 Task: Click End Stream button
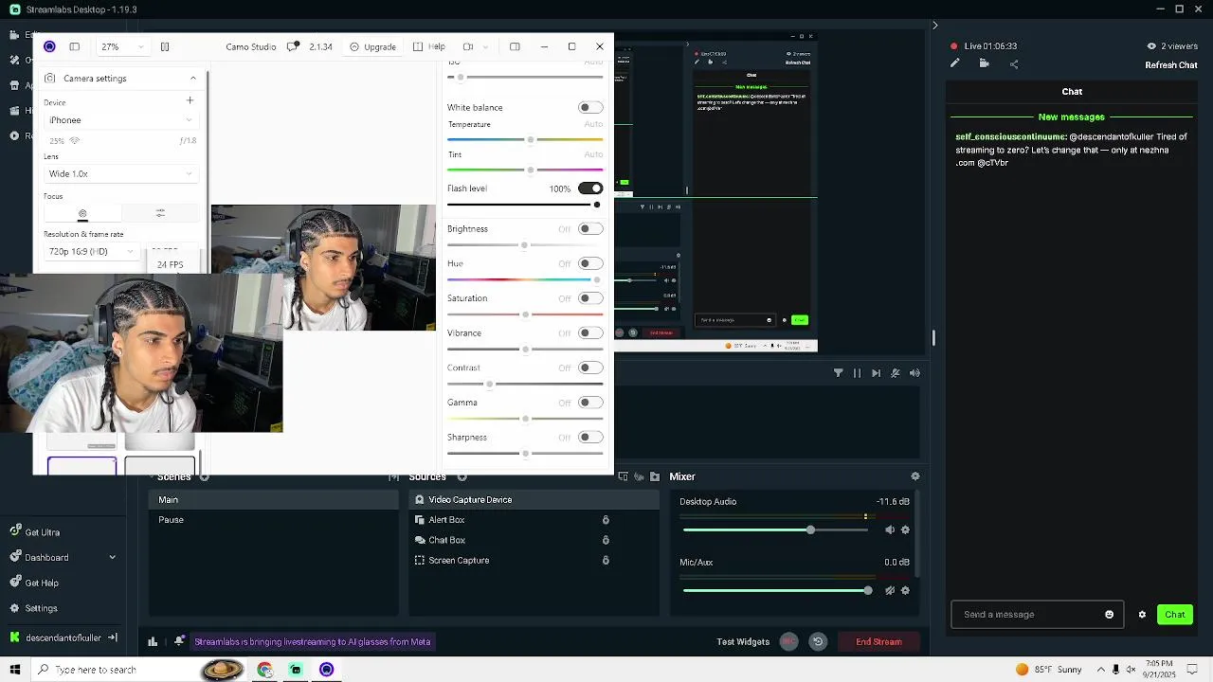point(878,642)
